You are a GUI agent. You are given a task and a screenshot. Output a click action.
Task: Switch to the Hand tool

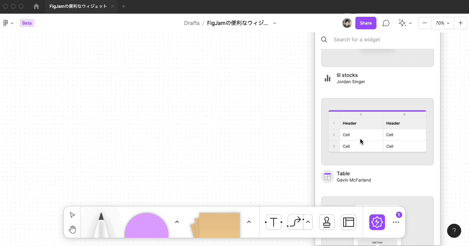tap(72, 230)
